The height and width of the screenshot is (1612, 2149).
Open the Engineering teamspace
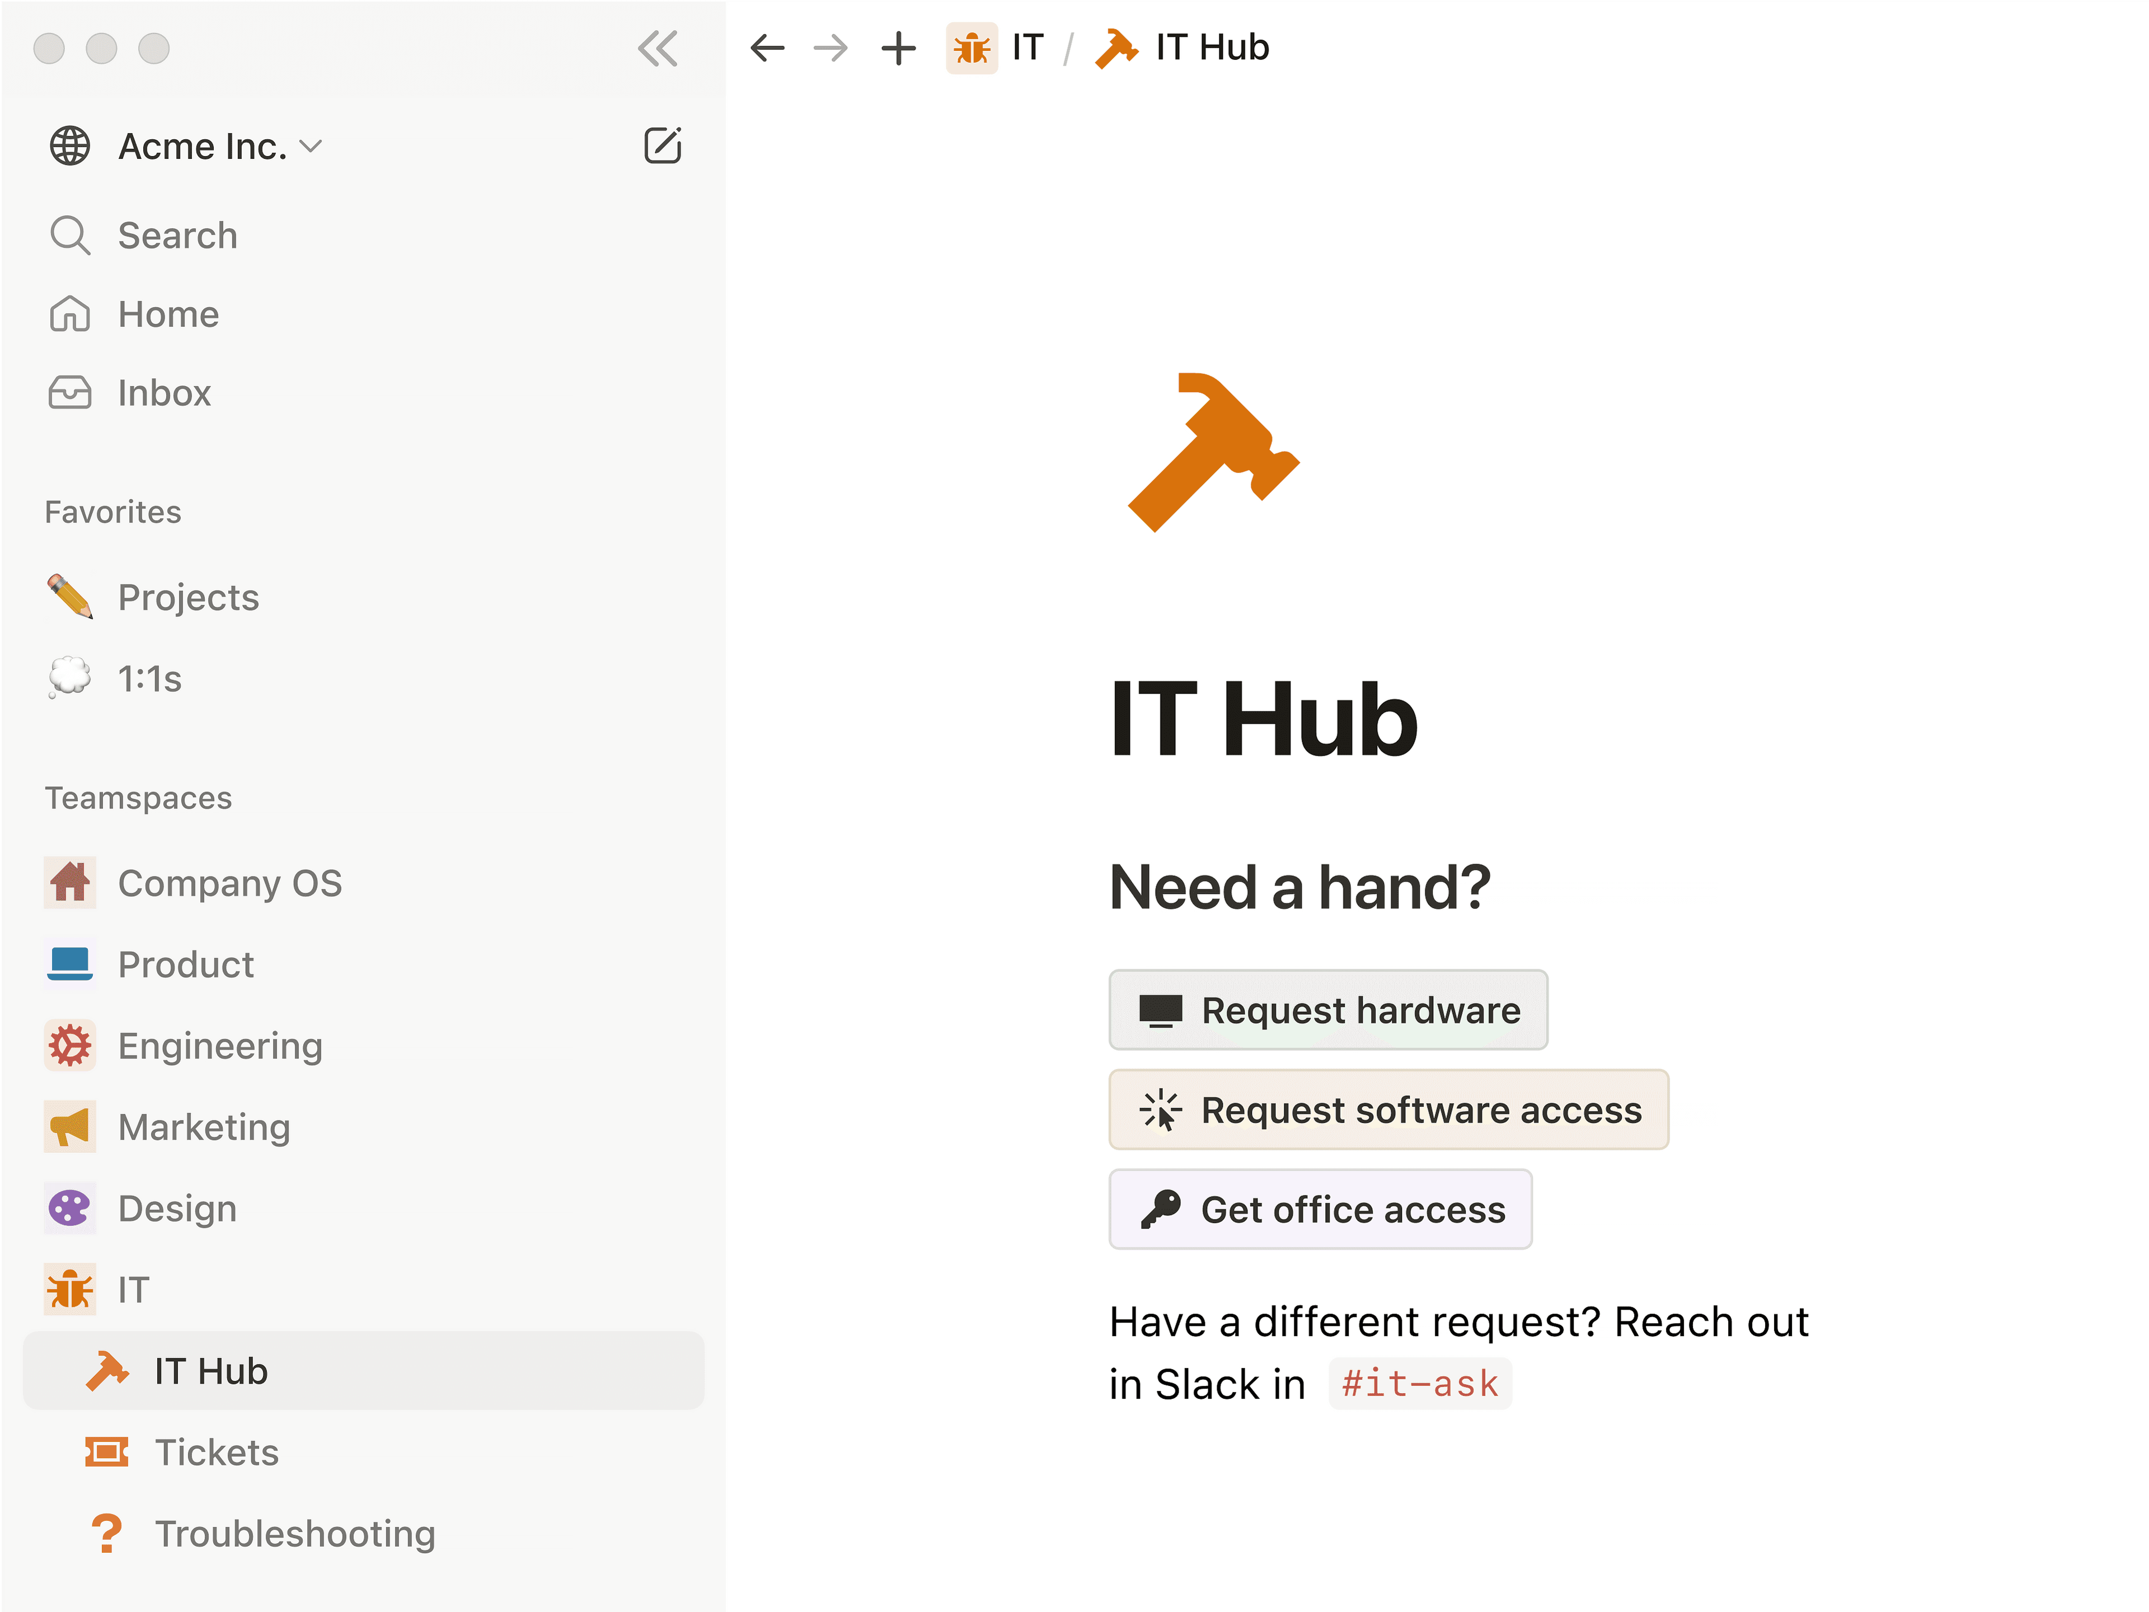(x=220, y=1046)
